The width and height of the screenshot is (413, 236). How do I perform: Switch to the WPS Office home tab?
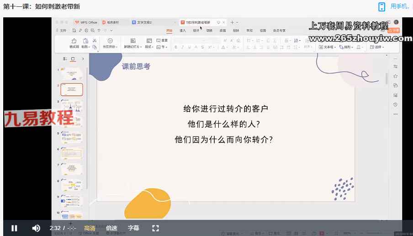tap(86, 22)
